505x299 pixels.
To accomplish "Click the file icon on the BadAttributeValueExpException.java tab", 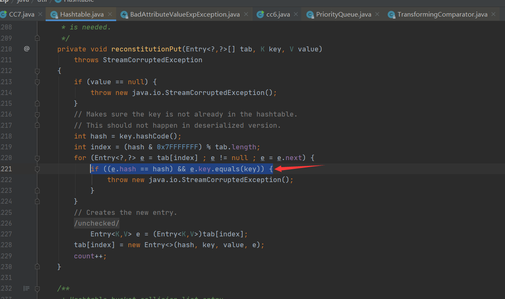I will [x=124, y=15].
